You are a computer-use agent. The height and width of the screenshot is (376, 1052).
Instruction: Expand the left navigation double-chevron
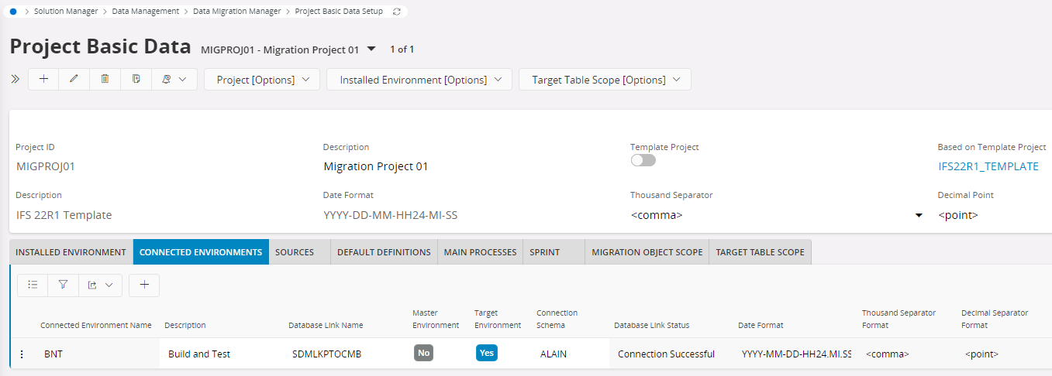pyautogui.click(x=15, y=79)
